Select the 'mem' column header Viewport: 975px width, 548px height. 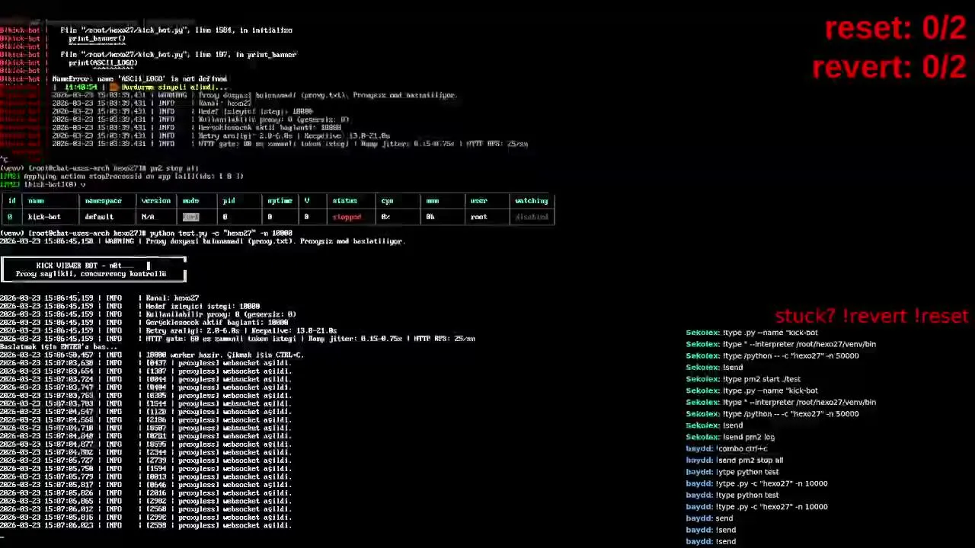point(432,201)
